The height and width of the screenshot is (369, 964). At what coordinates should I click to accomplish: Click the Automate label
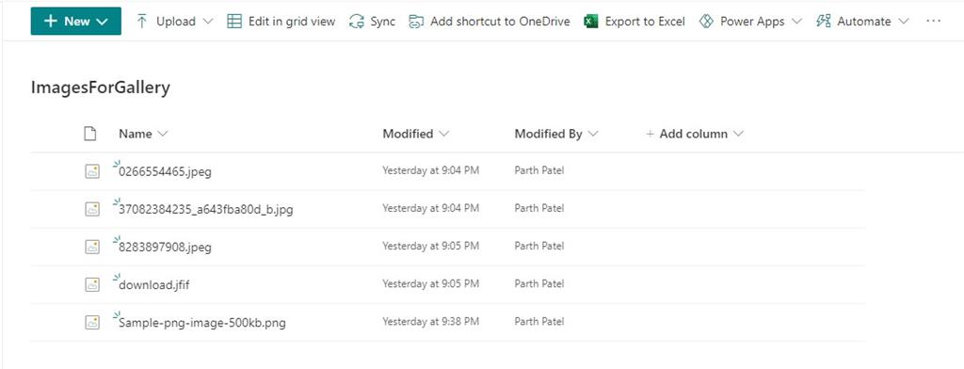tap(864, 22)
